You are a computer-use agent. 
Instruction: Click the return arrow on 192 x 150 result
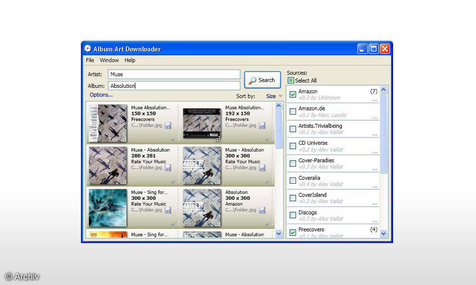tap(267, 139)
